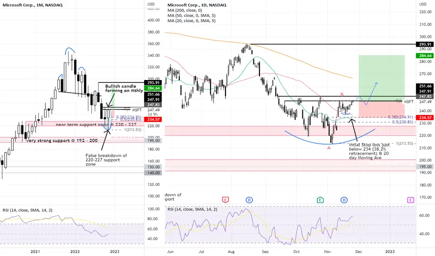Click the '3d 9h' countdown label on monthly chart

(152, 115)
